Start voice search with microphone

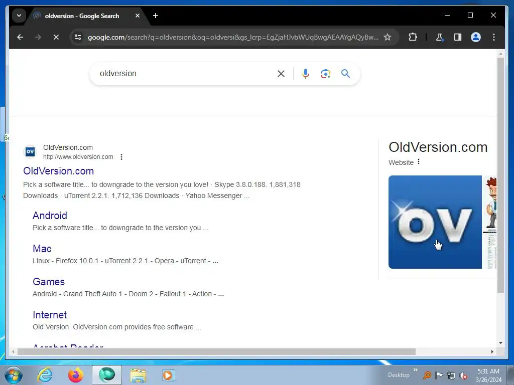coord(306,74)
